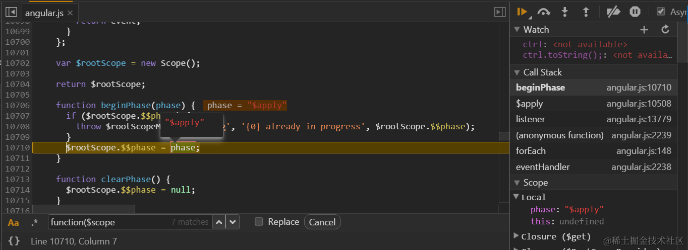Image resolution: width=688 pixels, height=250 pixels.
Task: Select the forEach call stack frame
Action: 594,151
